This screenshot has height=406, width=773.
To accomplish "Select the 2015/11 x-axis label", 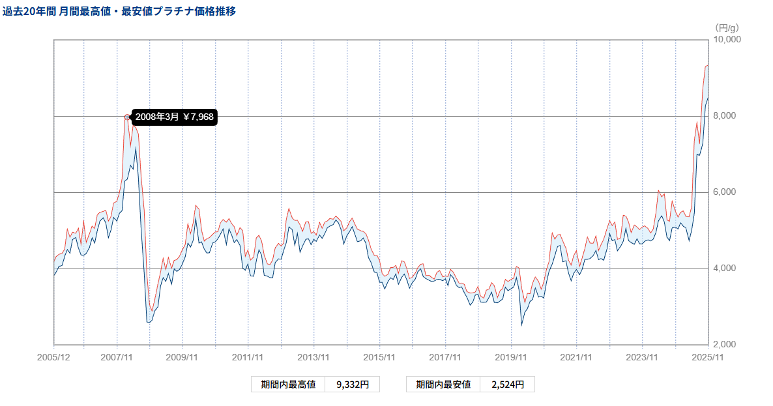I will (379, 357).
